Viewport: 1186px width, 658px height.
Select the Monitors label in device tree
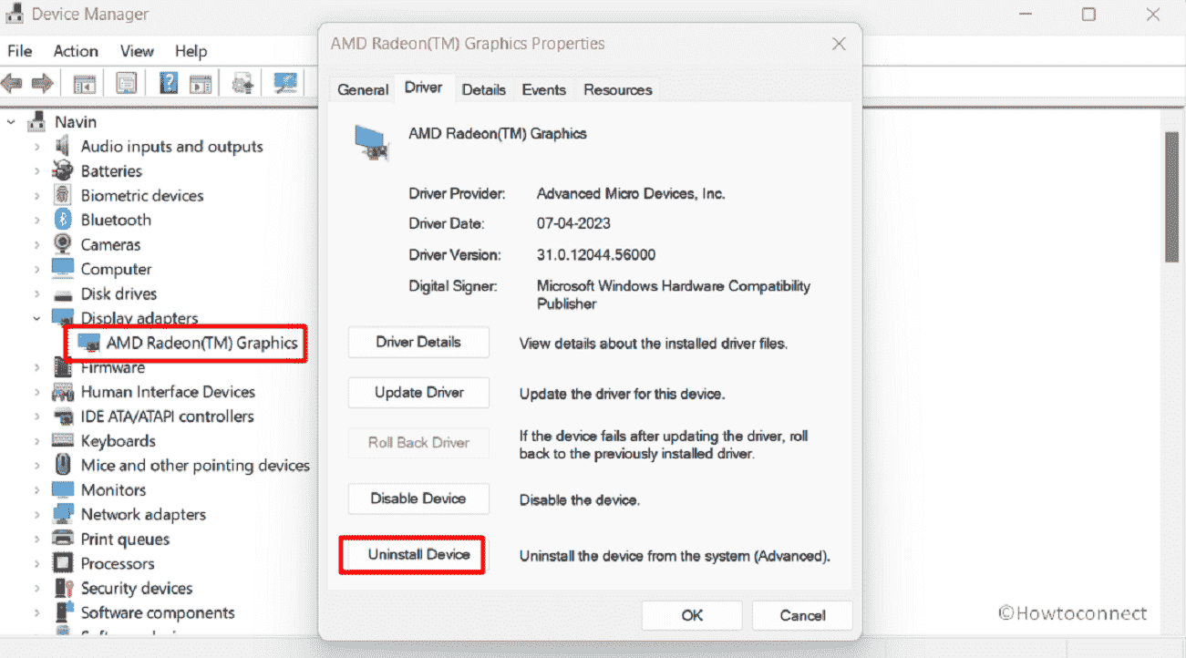(x=113, y=490)
